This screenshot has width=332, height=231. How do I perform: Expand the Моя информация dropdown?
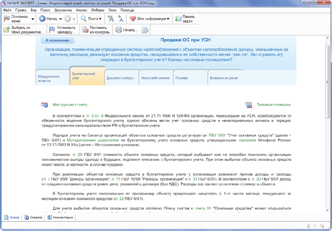(150, 19)
